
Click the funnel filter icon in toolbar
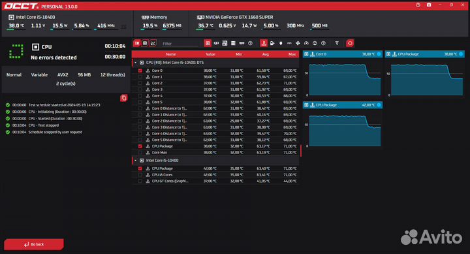coord(337,43)
